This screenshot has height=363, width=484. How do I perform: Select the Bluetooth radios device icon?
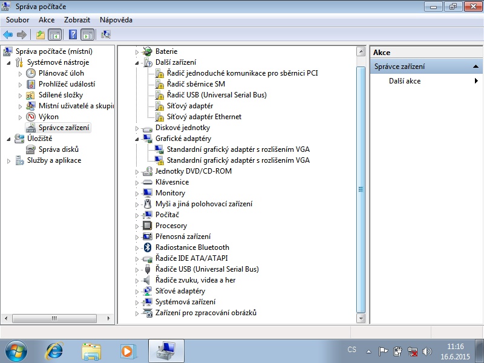pos(147,247)
